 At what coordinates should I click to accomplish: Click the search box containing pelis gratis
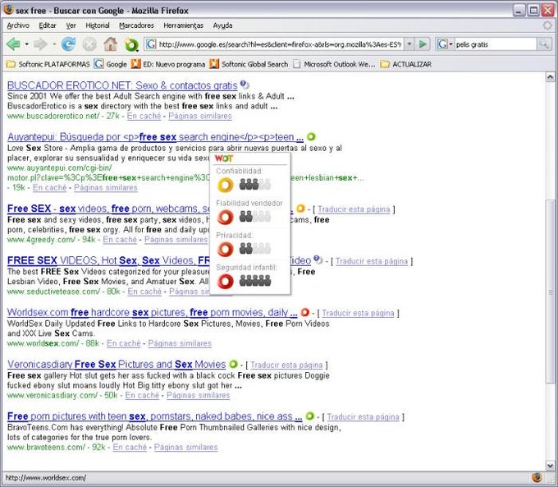[496, 44]
